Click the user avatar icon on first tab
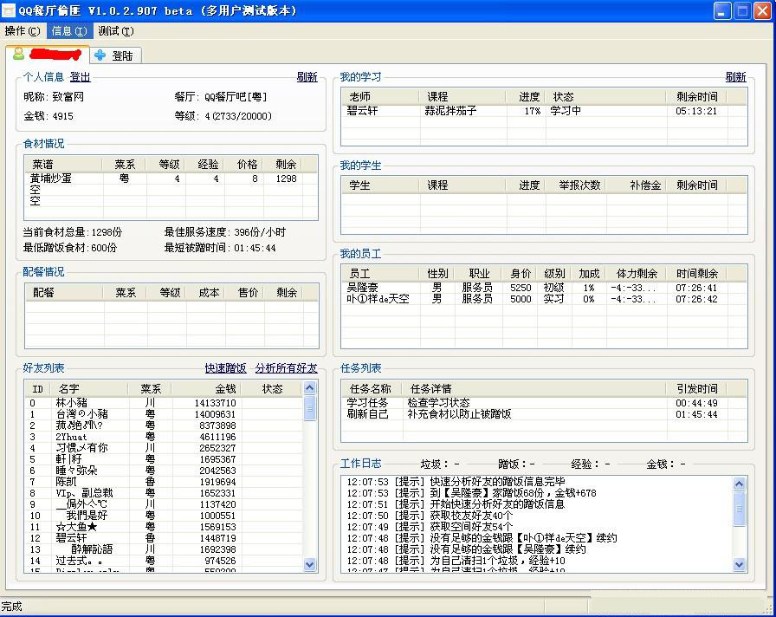 (19, 54)
